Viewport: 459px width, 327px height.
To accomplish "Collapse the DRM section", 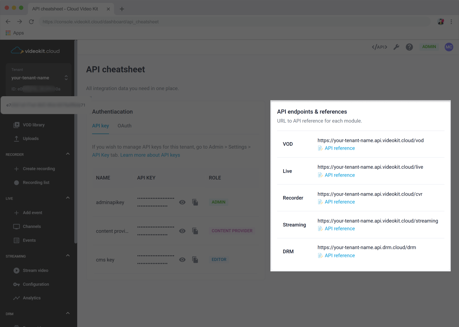I will tap(68, 313).
